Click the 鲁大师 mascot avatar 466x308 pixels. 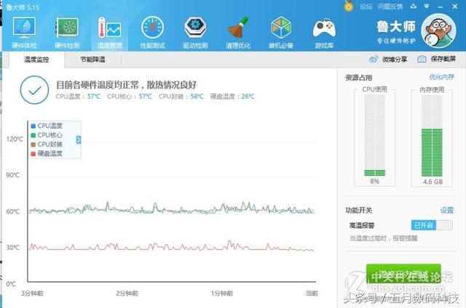[438, 31]
